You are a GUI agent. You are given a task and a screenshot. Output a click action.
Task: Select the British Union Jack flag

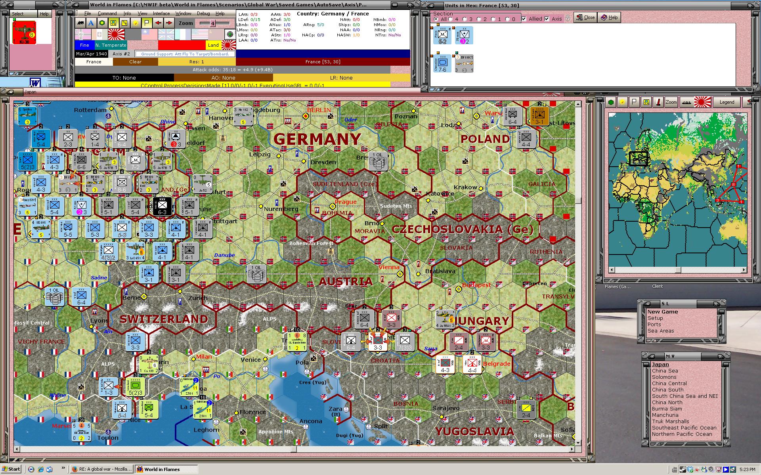click(166, 34)
